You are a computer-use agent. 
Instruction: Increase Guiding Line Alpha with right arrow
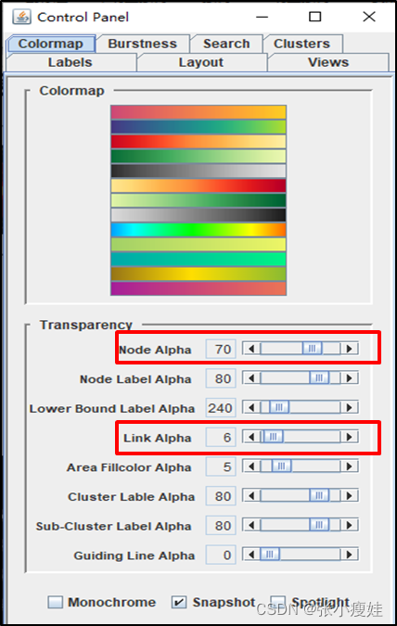pyautogui.click(x=350, y=555)
